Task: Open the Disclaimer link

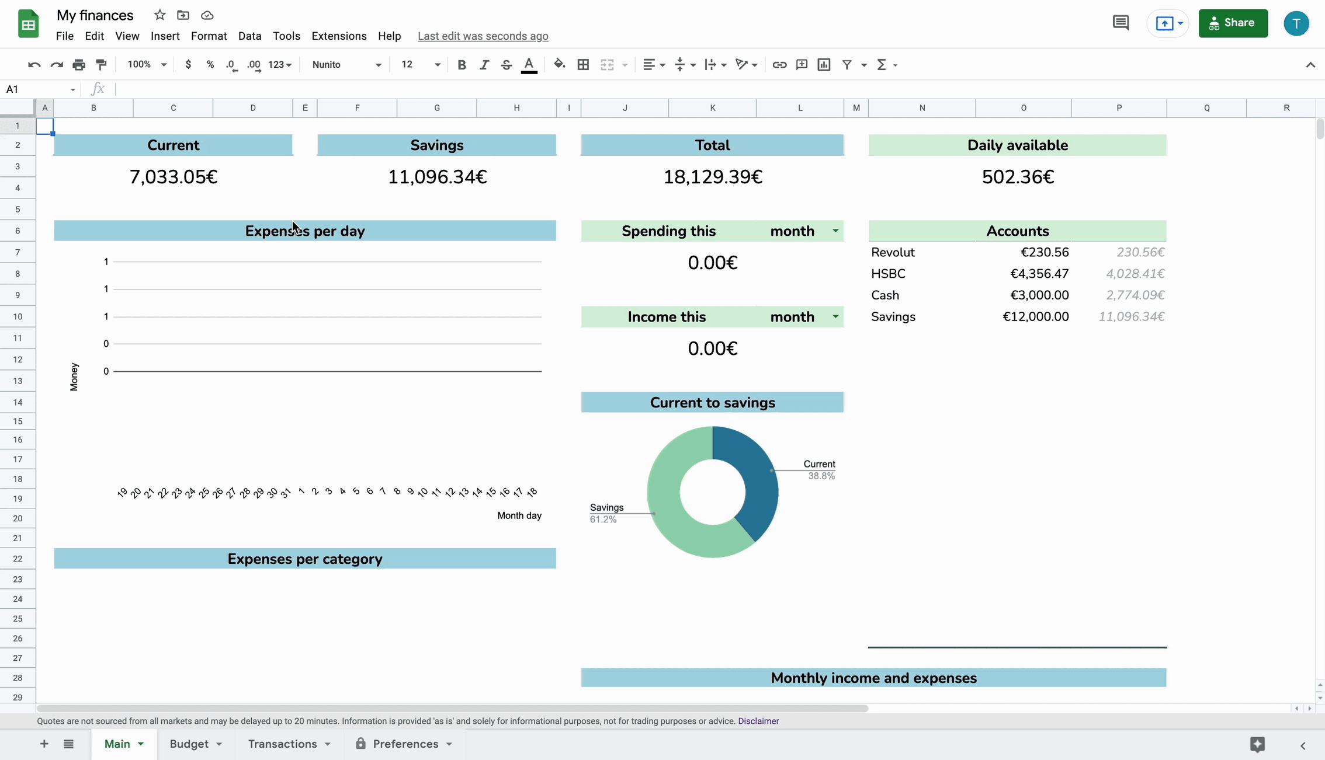Action: (758, 721)
